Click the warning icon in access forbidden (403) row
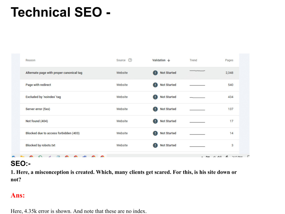This screenshot has width=285, height=214. [155, 133]
